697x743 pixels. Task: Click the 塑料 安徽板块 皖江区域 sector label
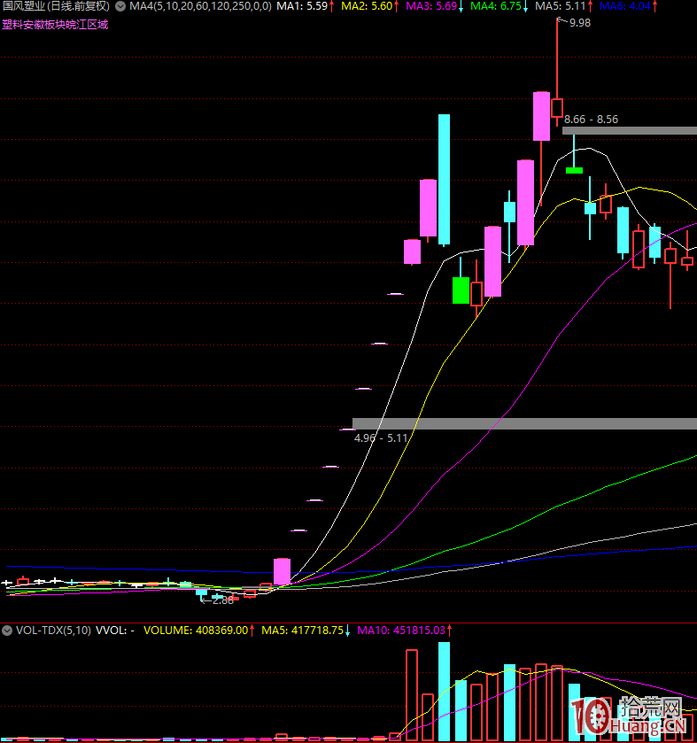pyautogui.click(x=55, y=24)
